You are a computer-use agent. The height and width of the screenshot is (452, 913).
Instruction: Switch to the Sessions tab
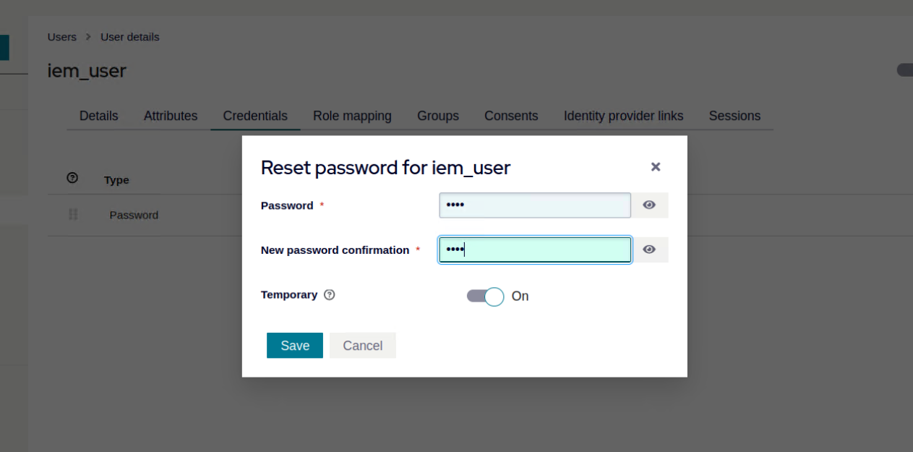pyautogui.click(x=734, y=116)
